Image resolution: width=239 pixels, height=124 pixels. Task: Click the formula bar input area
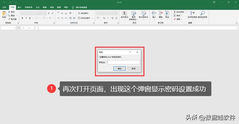138,28
